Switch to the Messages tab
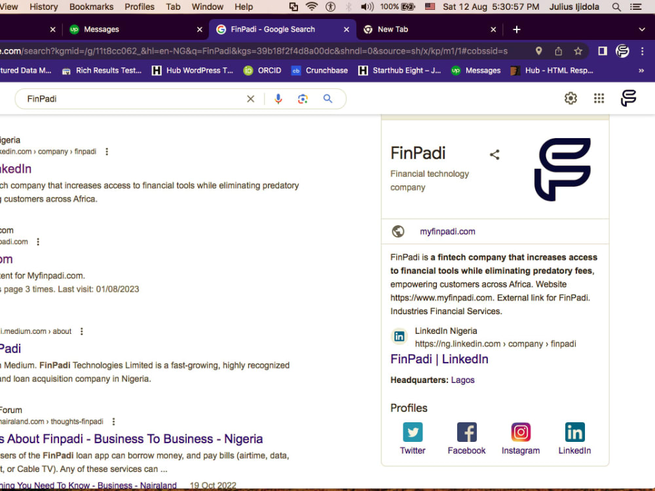655x491 pixels. (x=135, y=29)
